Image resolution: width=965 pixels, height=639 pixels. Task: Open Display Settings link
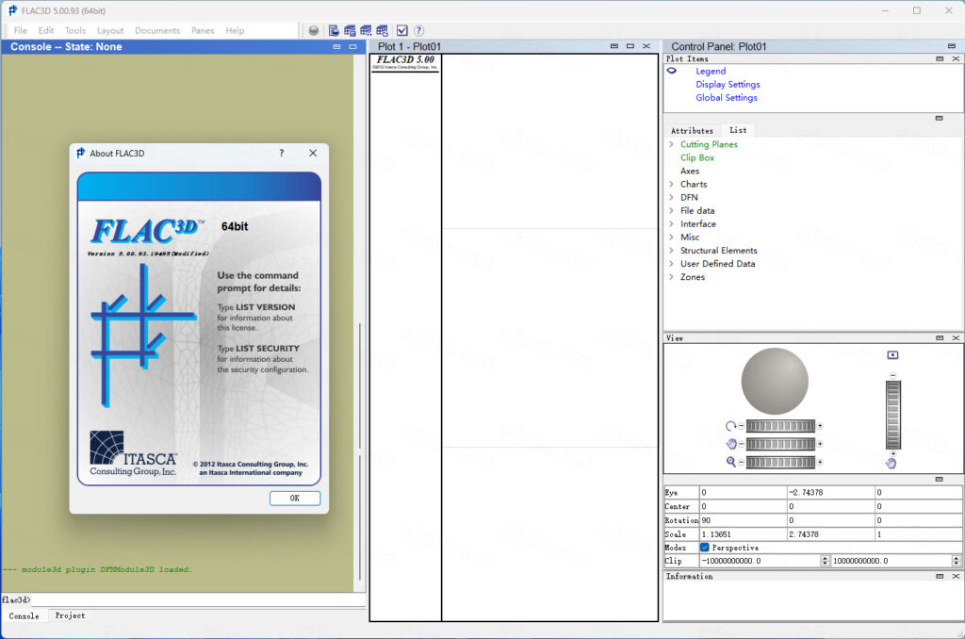tap(728, 84)
